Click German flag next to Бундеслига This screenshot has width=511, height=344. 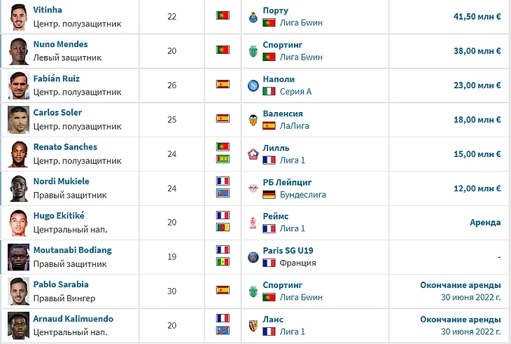point(269,195)
